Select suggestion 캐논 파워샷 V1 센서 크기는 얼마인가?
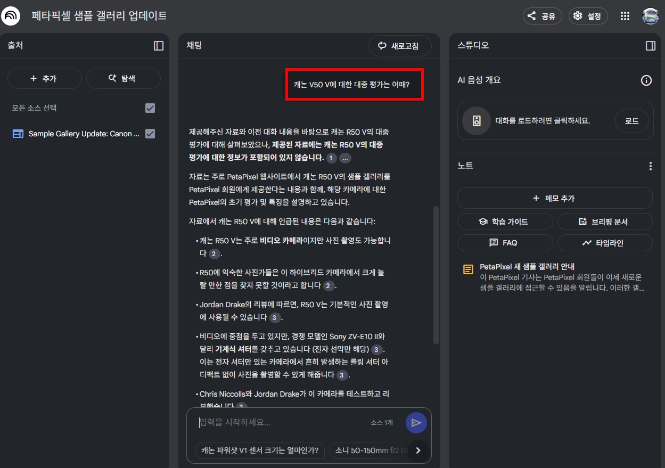Viewport: 665px width, 468px height. pos(260,450)
